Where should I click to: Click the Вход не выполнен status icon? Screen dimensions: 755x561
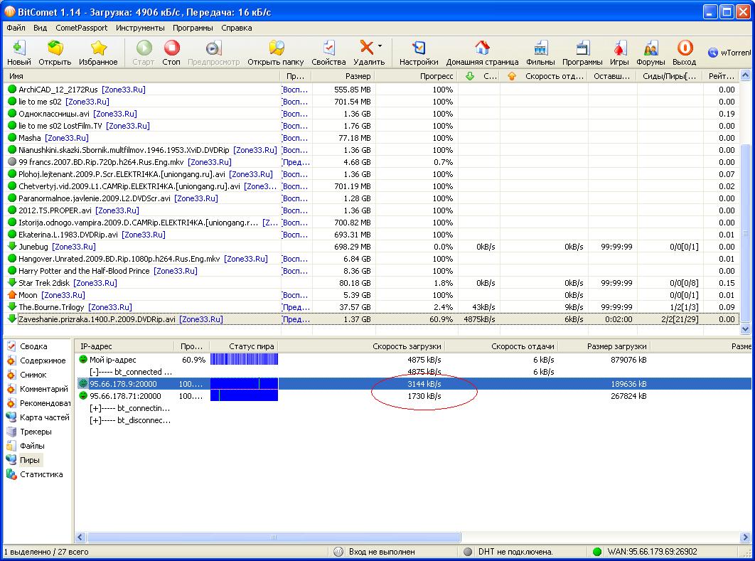[338, 552]
